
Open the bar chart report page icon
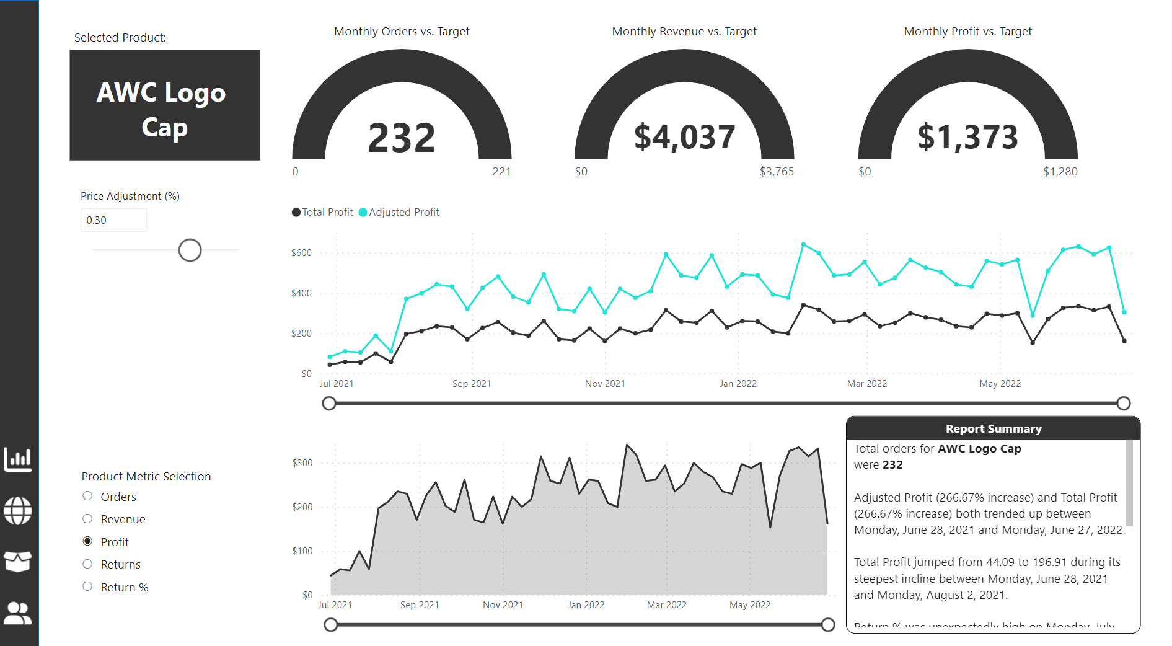coord(17,459)
